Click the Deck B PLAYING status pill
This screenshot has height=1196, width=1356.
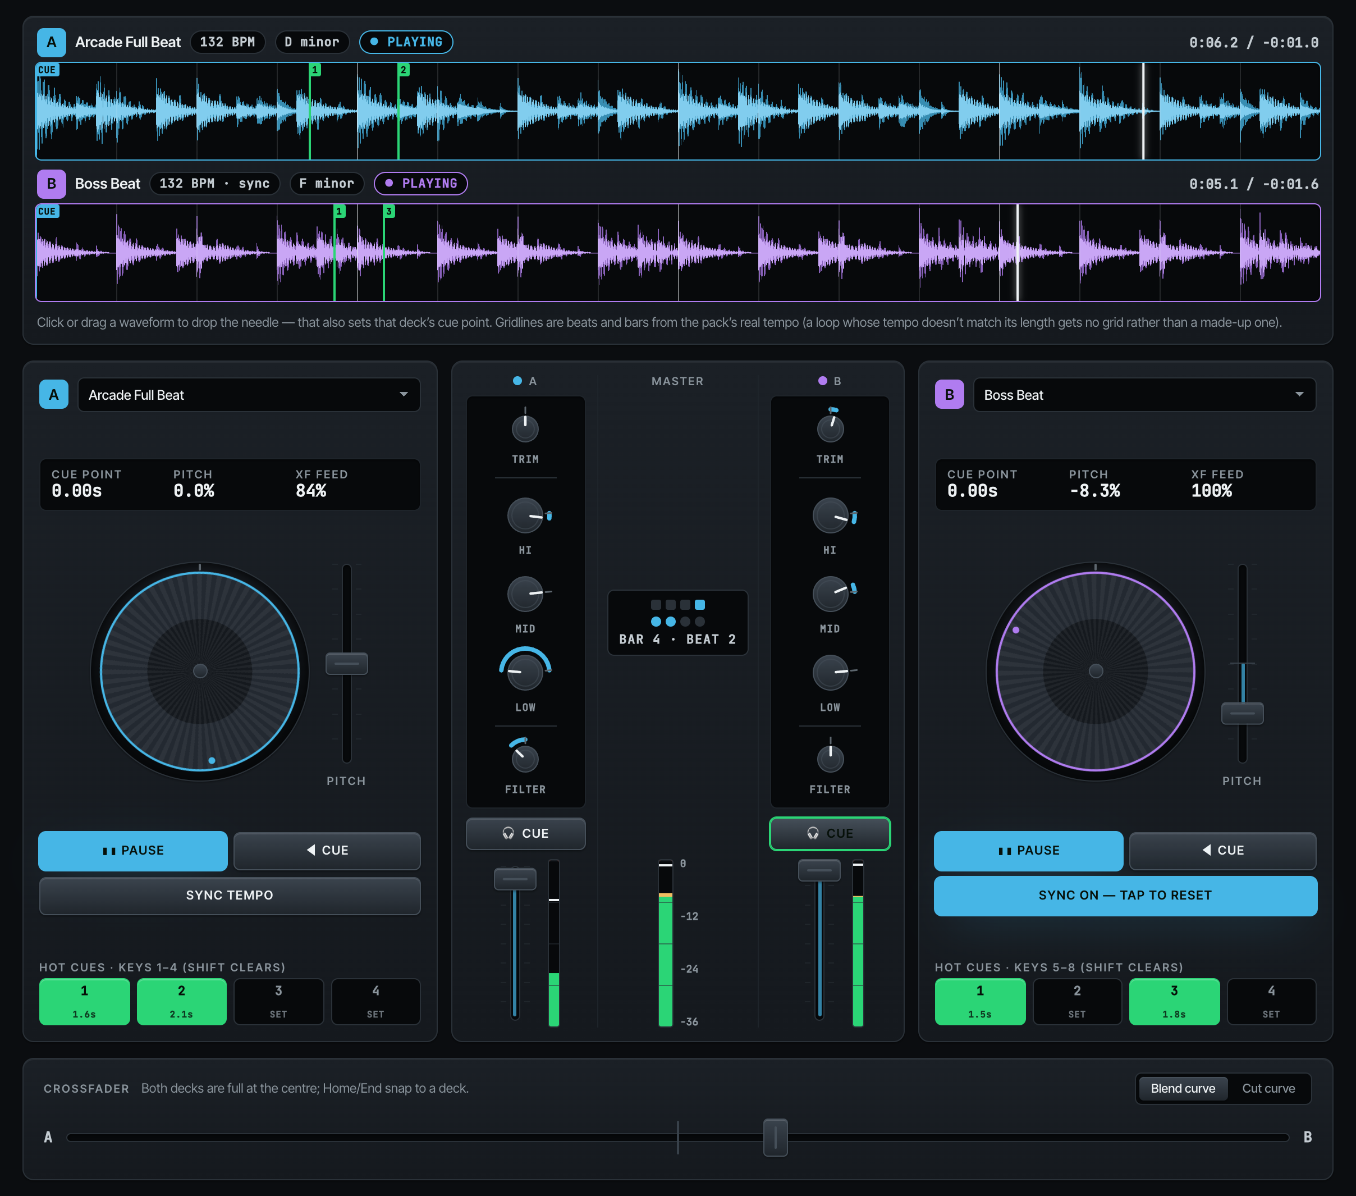coord(420,183)
